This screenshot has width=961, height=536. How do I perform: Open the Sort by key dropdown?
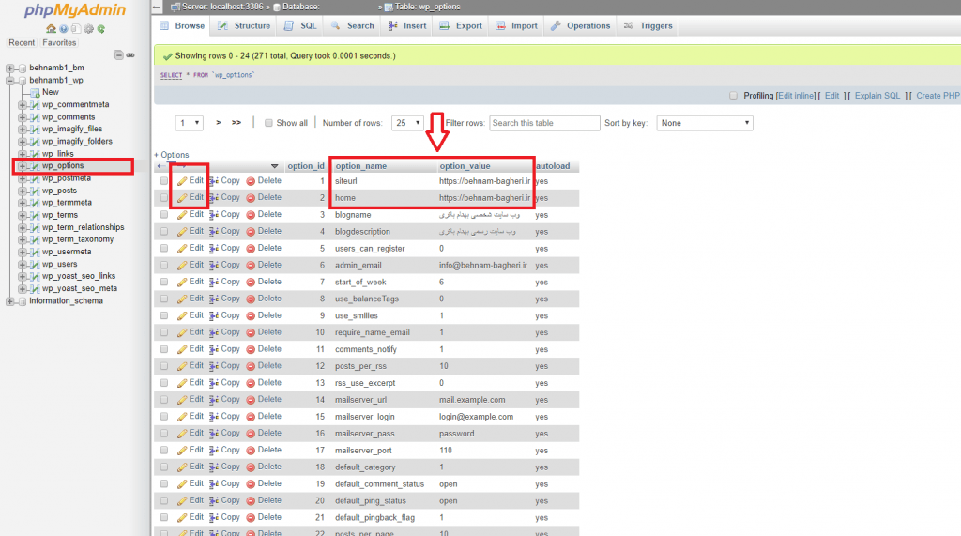[x=705, y=123]
